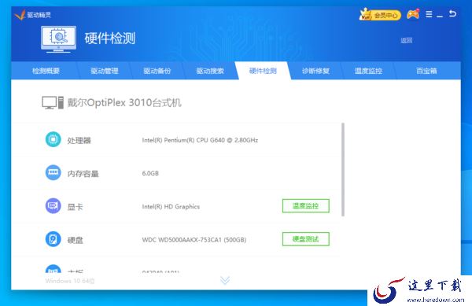Click the 显卡 label

(x=75, y=207)
